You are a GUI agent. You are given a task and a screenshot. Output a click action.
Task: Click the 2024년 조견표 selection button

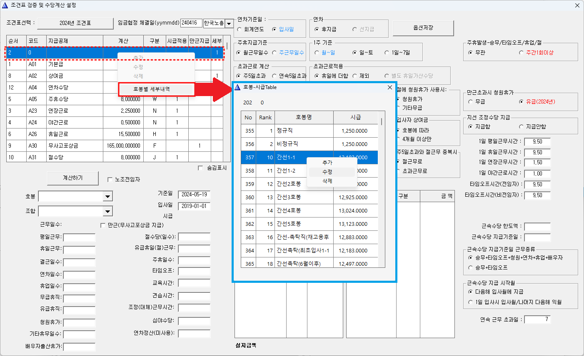75,23
